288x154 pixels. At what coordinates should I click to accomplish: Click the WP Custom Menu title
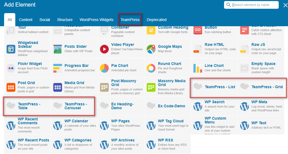(x=215, y=120)
